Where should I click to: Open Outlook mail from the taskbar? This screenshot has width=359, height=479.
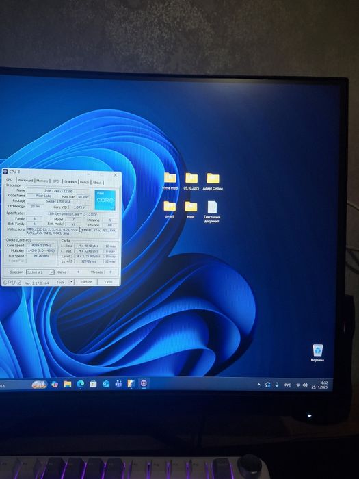click(x=105, y=383)
